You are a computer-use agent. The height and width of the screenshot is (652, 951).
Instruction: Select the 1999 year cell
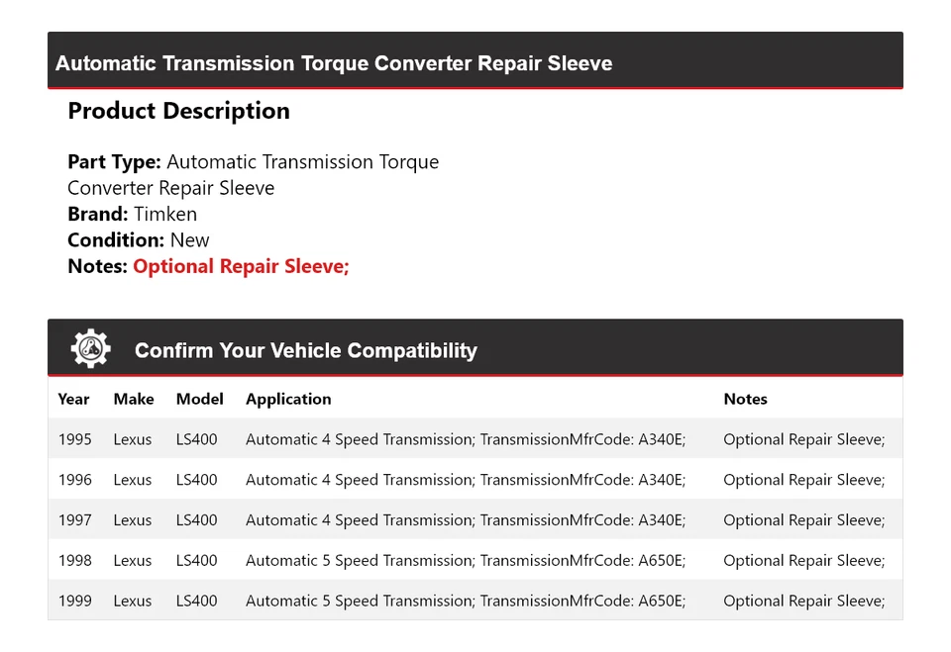tap(74, 601)
